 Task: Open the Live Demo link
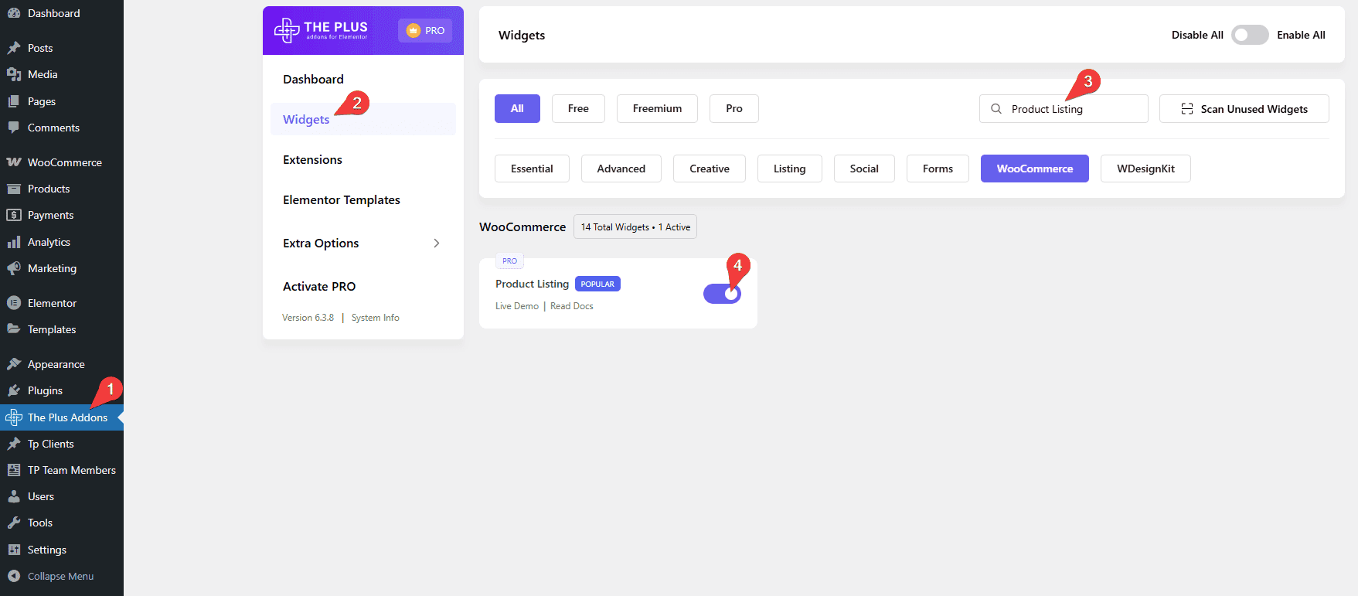point(517,306)
